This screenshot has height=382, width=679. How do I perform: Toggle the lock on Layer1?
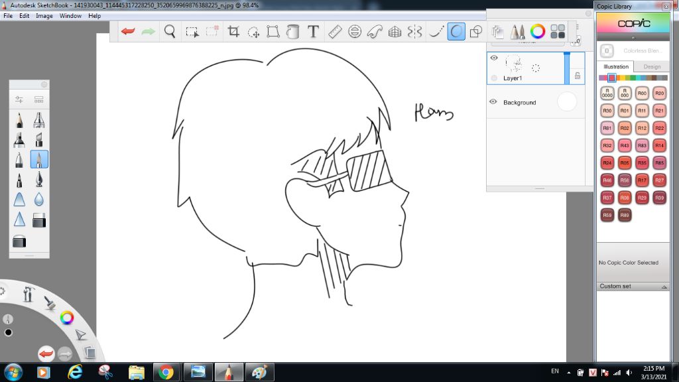(x=578, y=76)
